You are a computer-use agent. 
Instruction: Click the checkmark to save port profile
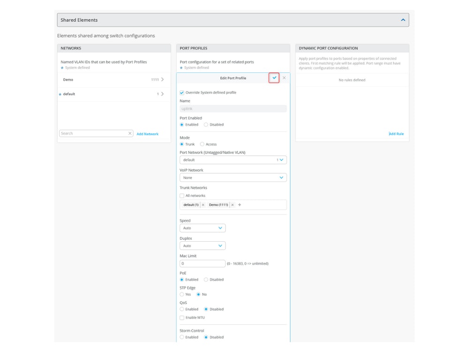click(x=274, y=78)
